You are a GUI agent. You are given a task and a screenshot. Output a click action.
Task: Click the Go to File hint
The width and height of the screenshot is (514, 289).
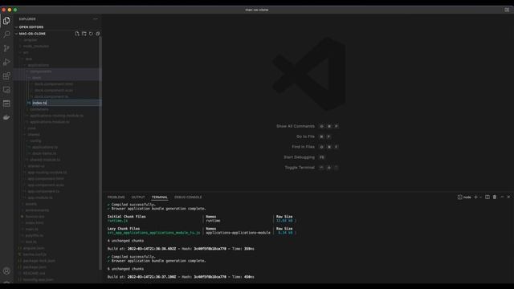point(305,136)
